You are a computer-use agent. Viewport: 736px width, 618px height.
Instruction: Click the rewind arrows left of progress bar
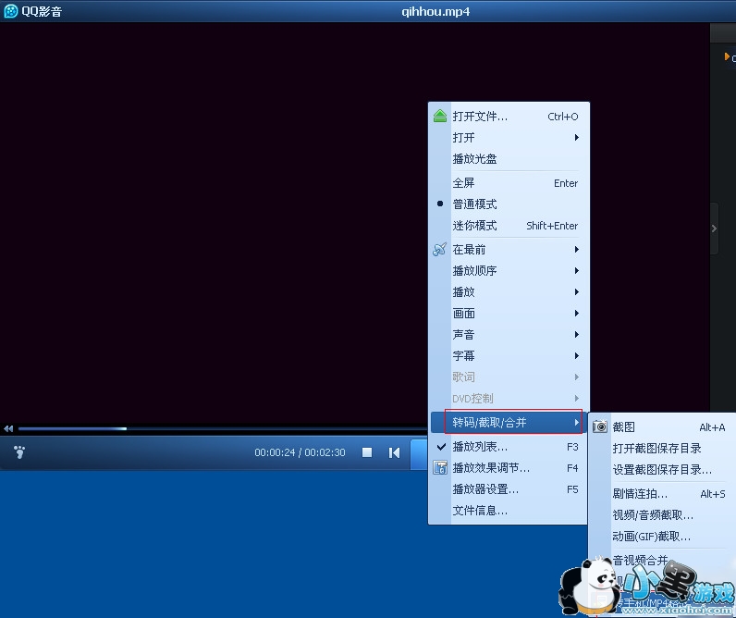(x=8, y=428)
